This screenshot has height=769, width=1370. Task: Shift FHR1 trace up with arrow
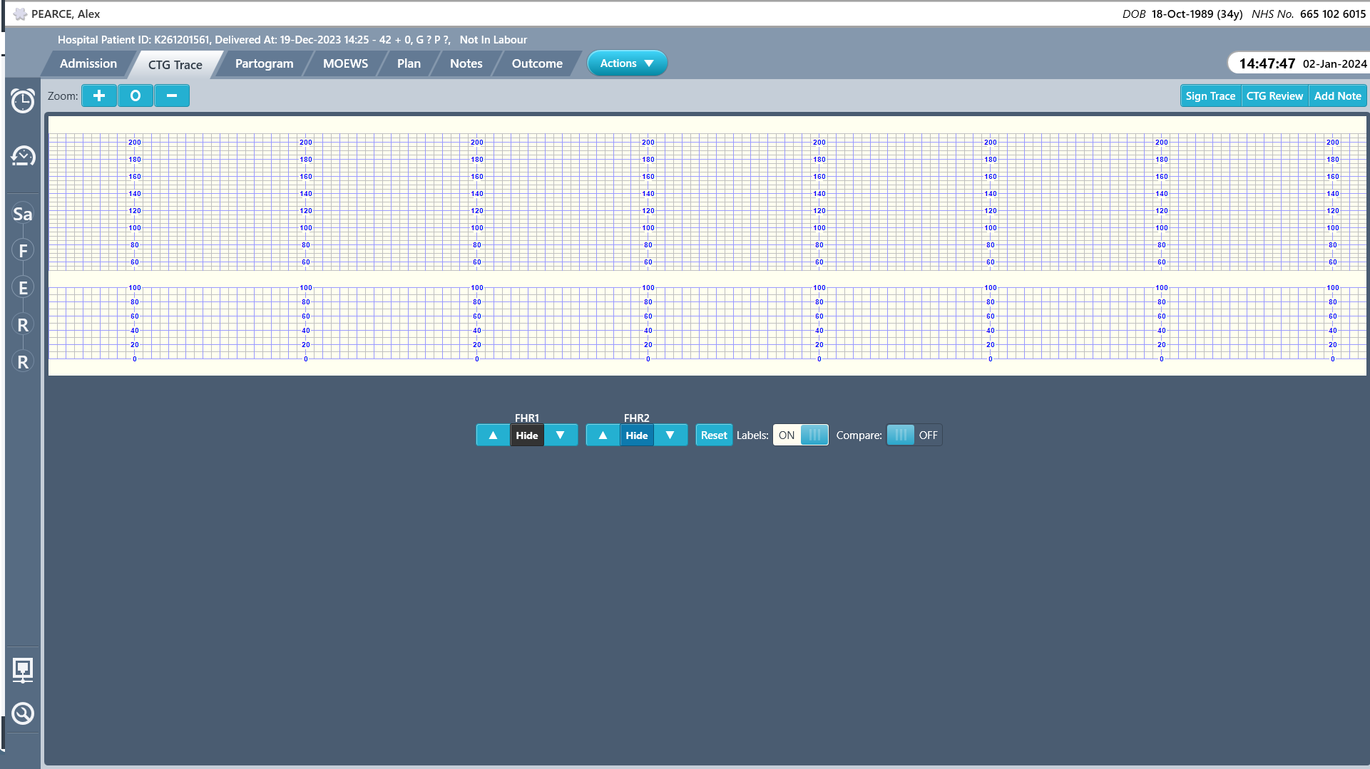coord(493,435)
